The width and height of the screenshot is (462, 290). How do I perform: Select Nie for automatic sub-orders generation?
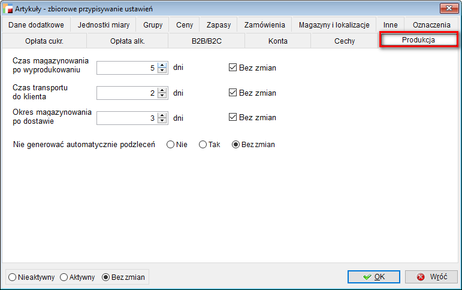[171, 145]
